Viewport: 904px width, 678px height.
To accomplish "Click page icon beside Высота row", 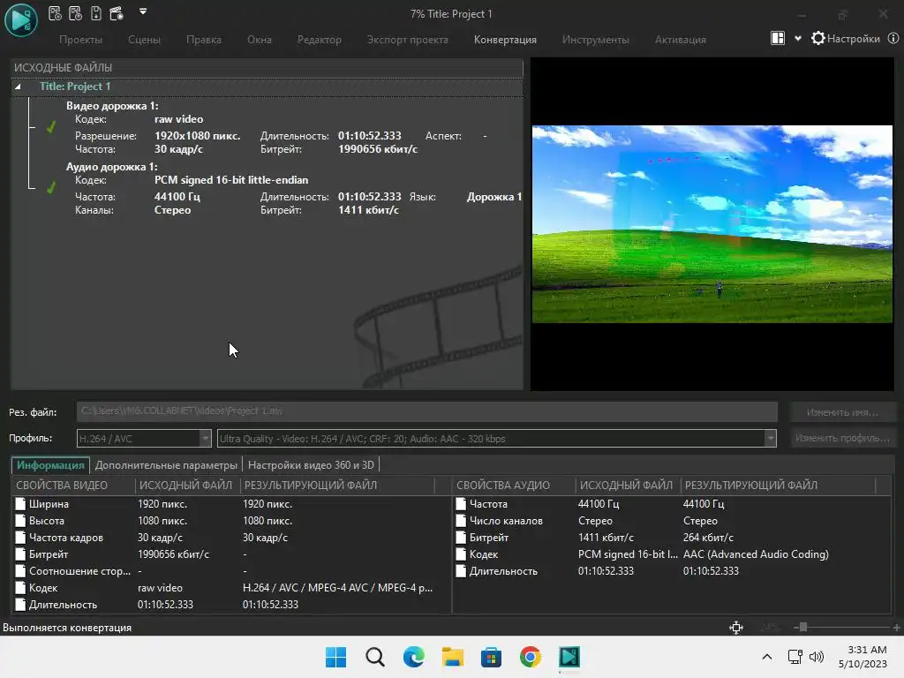I will click(x=20, y=521).
